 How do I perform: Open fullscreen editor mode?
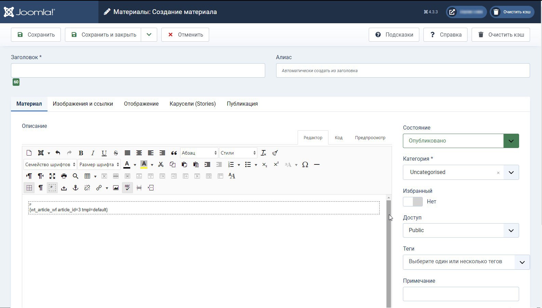tap(52, 176)
